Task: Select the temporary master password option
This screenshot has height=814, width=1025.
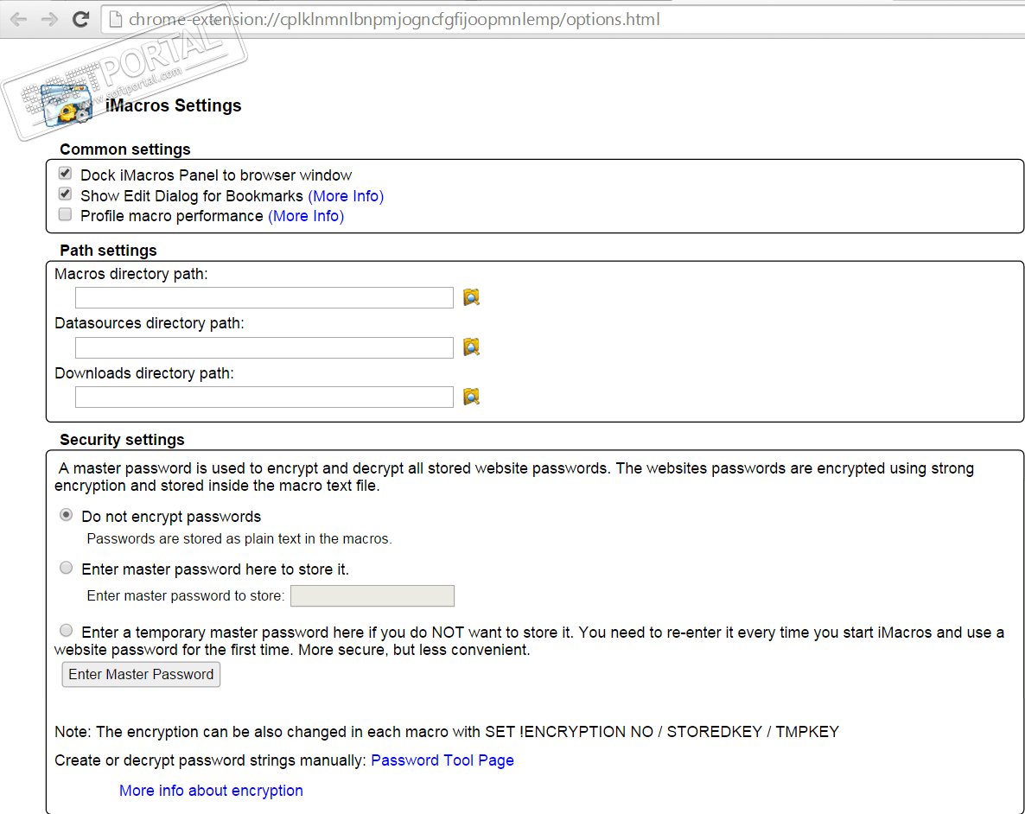Action: [66, 631]
